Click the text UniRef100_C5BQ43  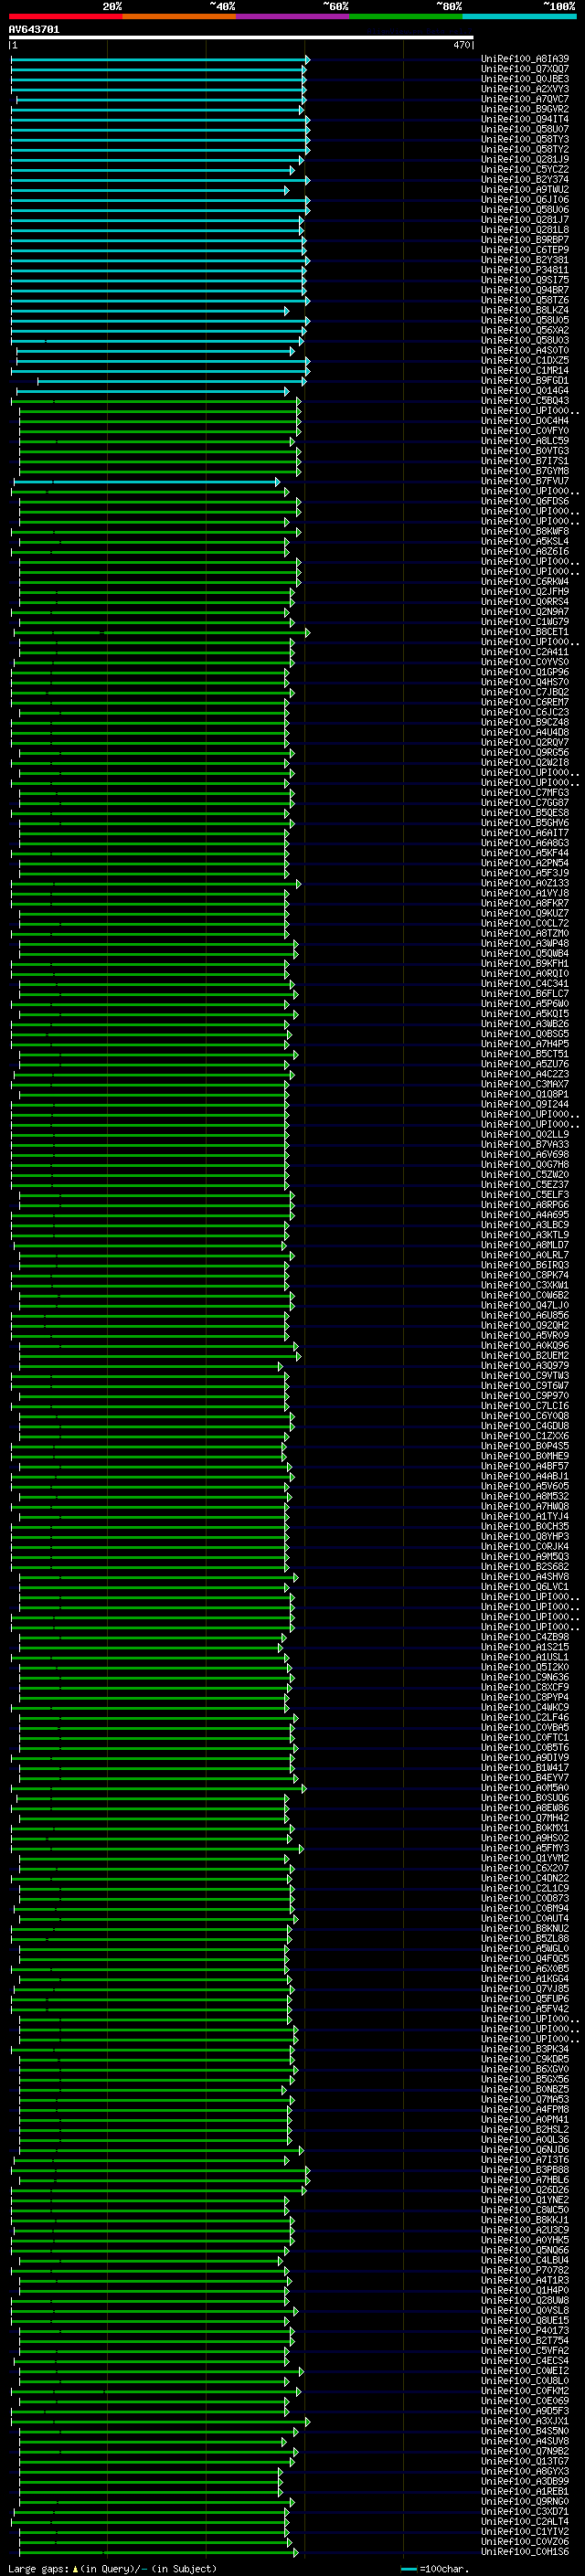[x=525, y=401]
